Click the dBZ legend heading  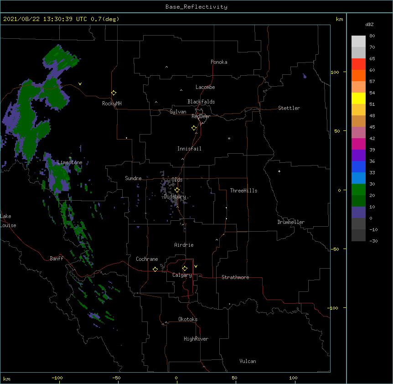[369, 24]
